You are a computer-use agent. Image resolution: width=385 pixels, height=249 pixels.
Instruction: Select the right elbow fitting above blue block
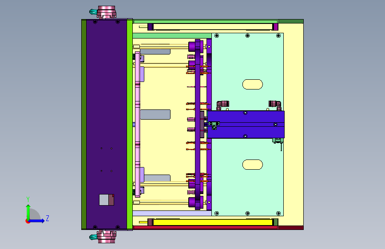click(275, 105)
